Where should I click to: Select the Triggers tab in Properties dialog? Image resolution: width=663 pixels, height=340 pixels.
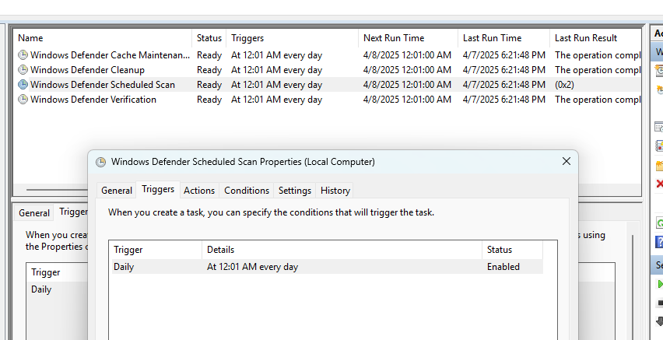(158, 189)
